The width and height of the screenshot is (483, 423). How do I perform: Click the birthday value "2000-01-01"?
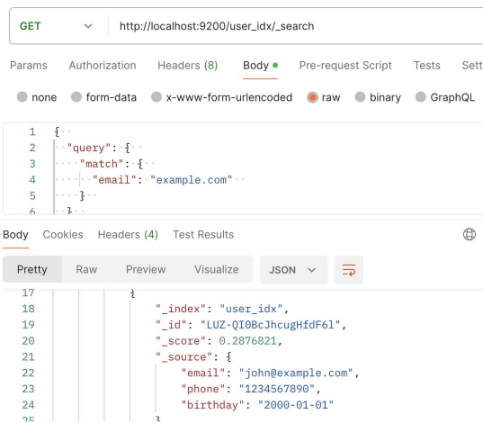(296, 405)
